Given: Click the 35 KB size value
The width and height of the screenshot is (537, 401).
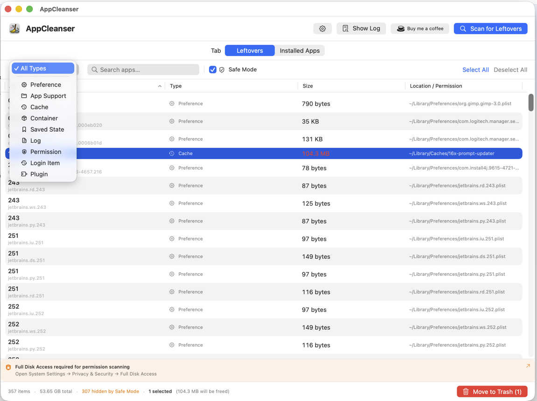Looking at the screenshot, I should coord(310,121).
